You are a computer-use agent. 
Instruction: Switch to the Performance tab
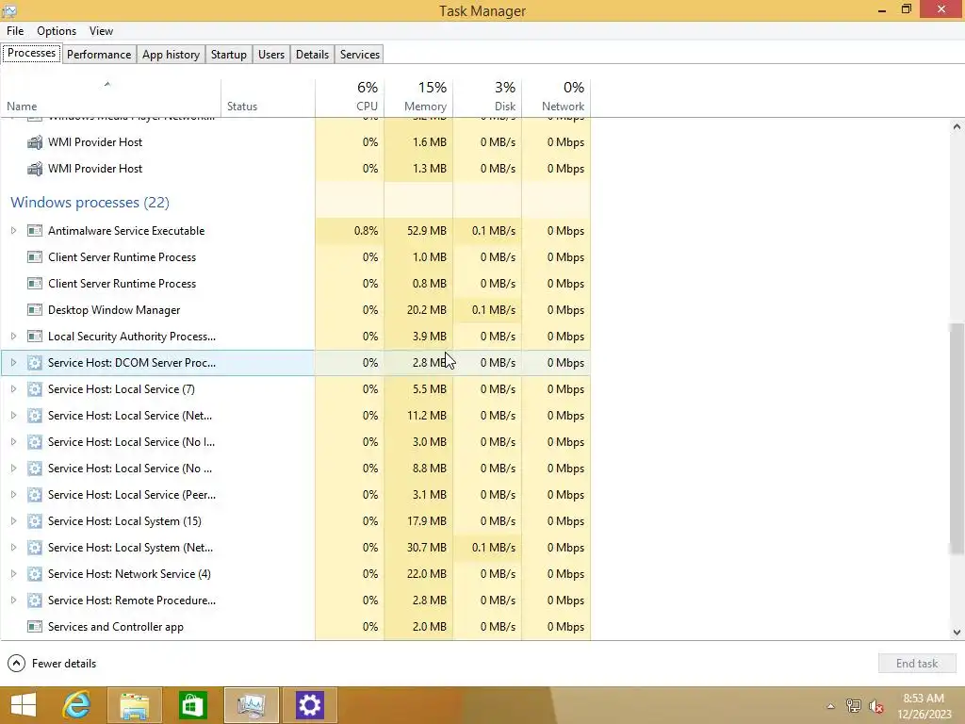(x=99, y=54)
